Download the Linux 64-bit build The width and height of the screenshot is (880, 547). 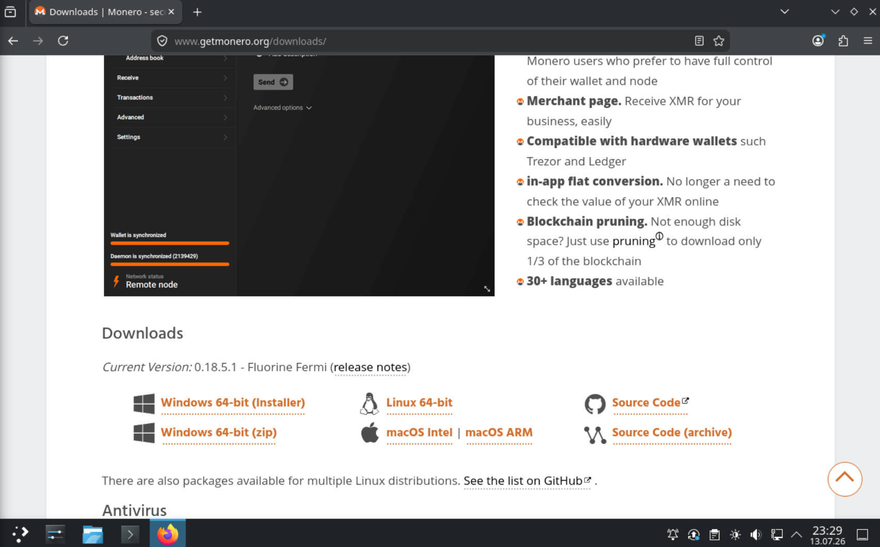[x=419, y=403]
